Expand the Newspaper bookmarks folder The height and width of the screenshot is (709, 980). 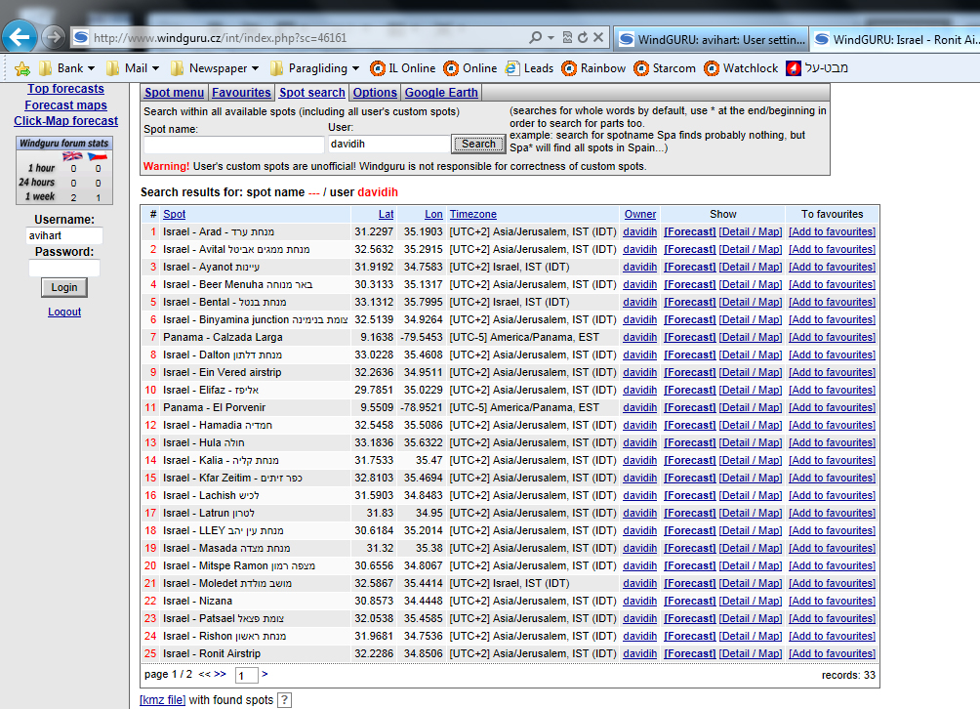point(215,68)
